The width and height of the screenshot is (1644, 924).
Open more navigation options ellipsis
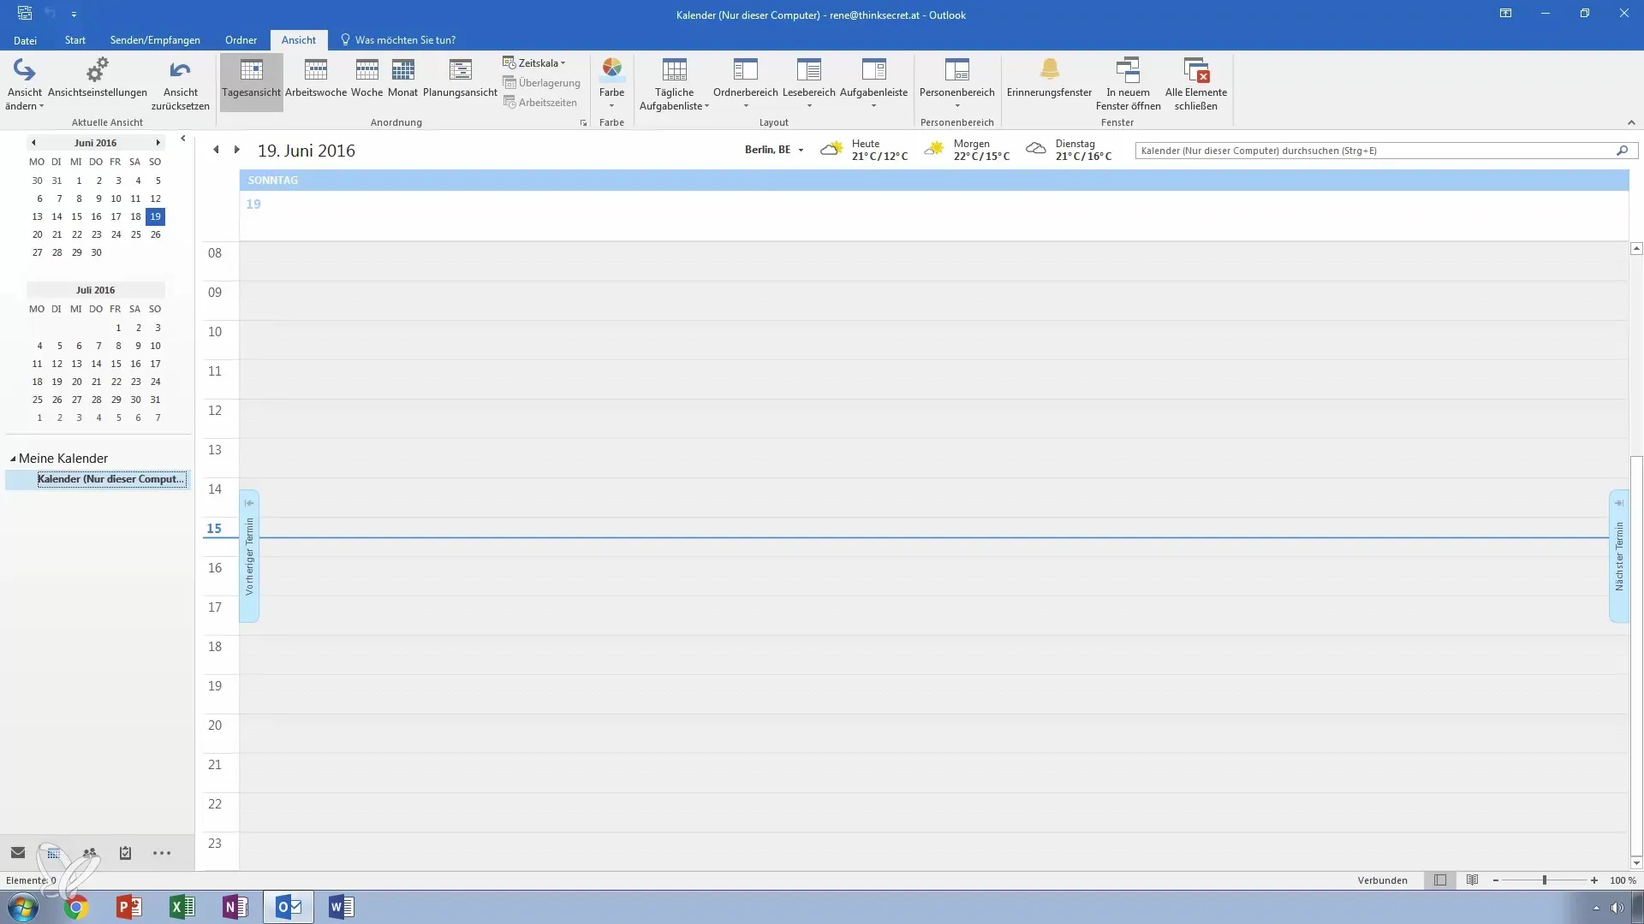point(162,853)
